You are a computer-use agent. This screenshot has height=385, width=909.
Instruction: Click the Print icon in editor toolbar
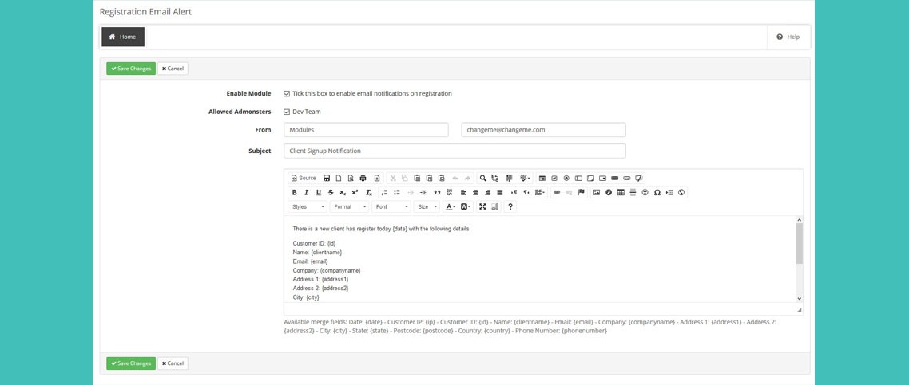[363, 179]
